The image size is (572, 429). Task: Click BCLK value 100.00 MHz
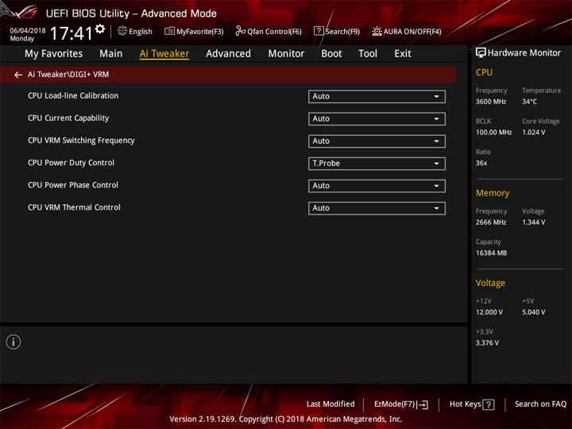493,133
